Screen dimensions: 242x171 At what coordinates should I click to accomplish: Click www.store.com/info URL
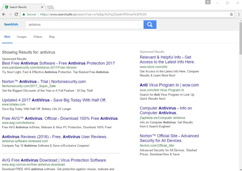[x=154, y=67]
